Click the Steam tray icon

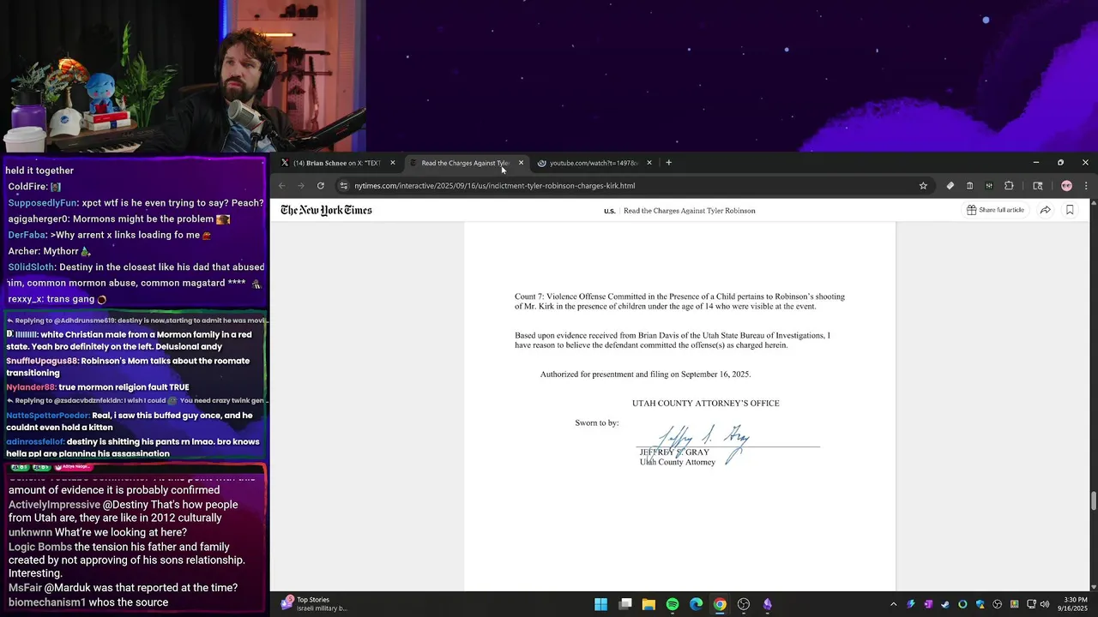click(x=945, y=604)
